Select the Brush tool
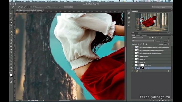The width and height of the screenshot is (182, 102). click(x=11, y=35)
